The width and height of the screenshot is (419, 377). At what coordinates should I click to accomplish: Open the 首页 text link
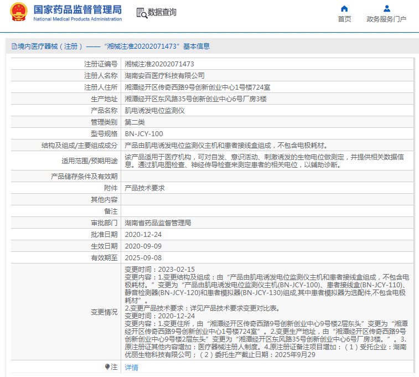tap(344, 19)
